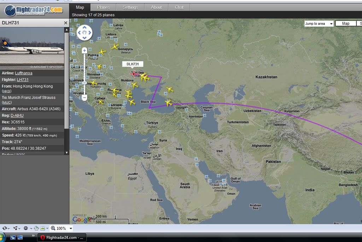Select the Map view type button
362x242 pixels.
pos(346,24)
